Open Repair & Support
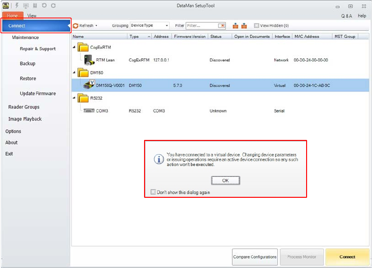This screenshot has height=268, width=372. click(x=38, y=49)
